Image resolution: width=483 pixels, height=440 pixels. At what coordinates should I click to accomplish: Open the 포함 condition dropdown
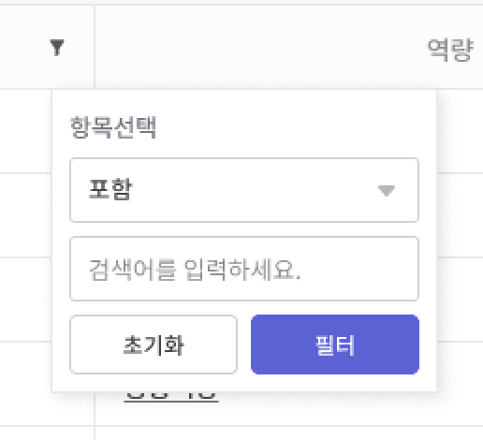click(x=244, y=190)
